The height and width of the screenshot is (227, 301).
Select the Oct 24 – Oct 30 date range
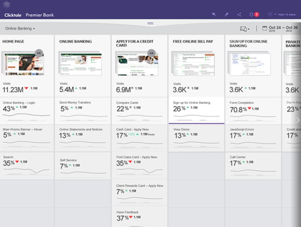(283, 29)
